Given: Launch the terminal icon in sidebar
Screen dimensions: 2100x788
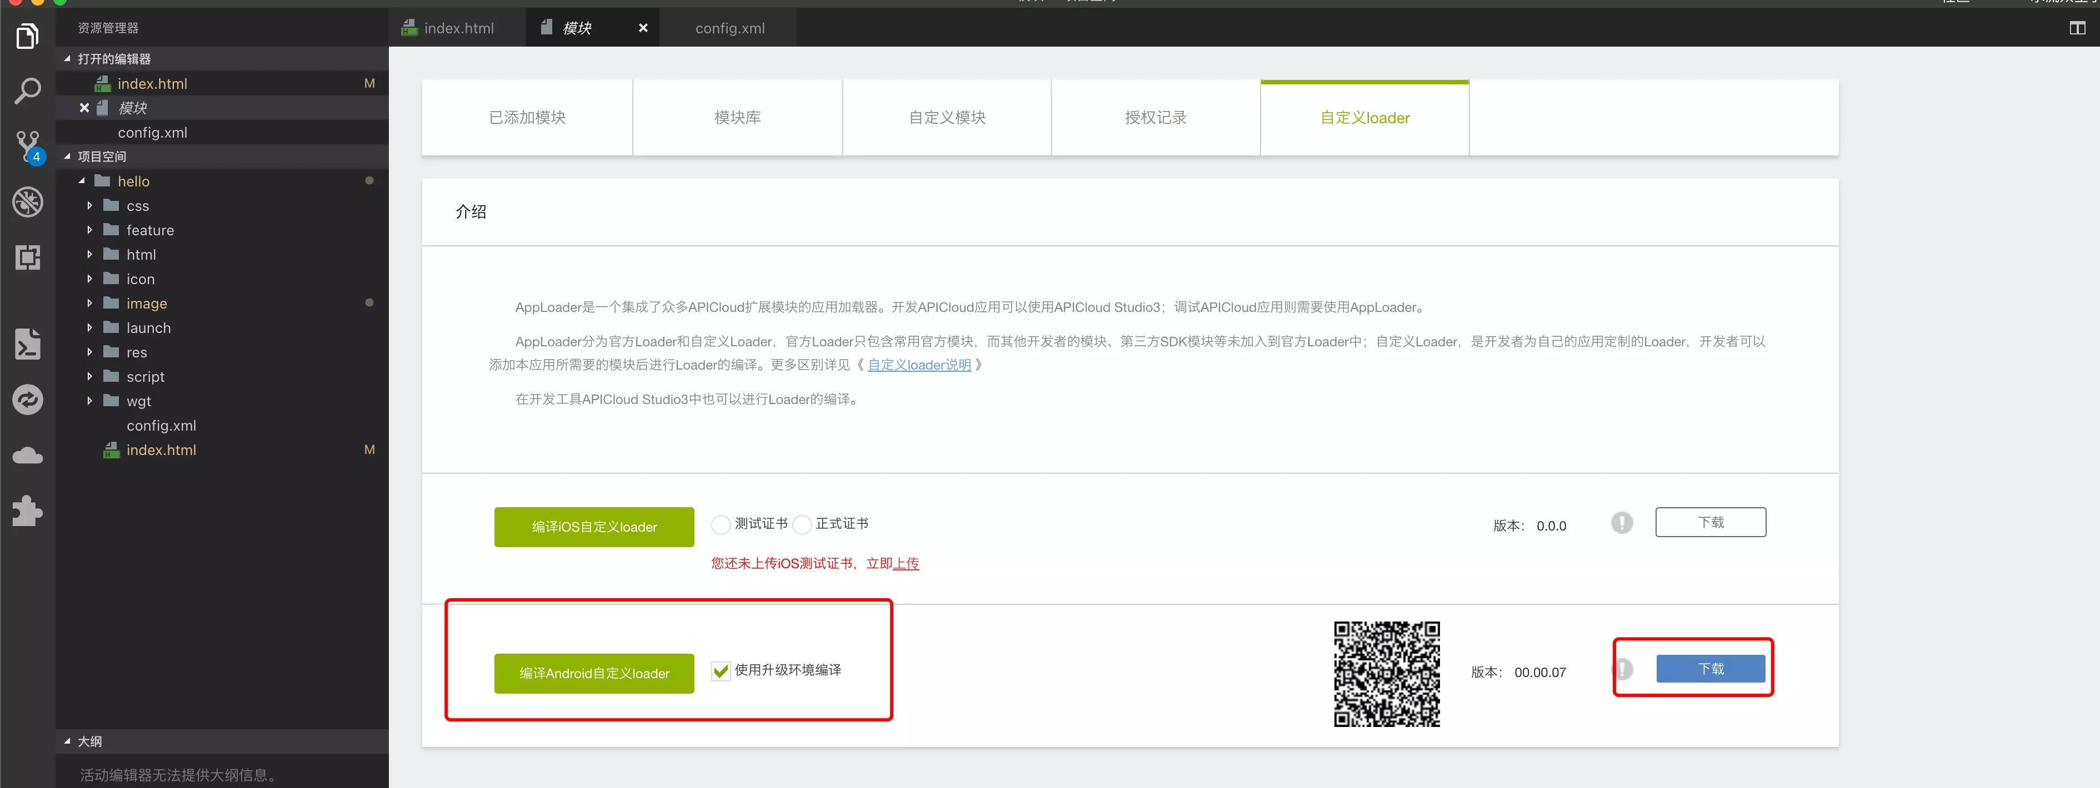Looking at the screenshot, I should (28, 344).
